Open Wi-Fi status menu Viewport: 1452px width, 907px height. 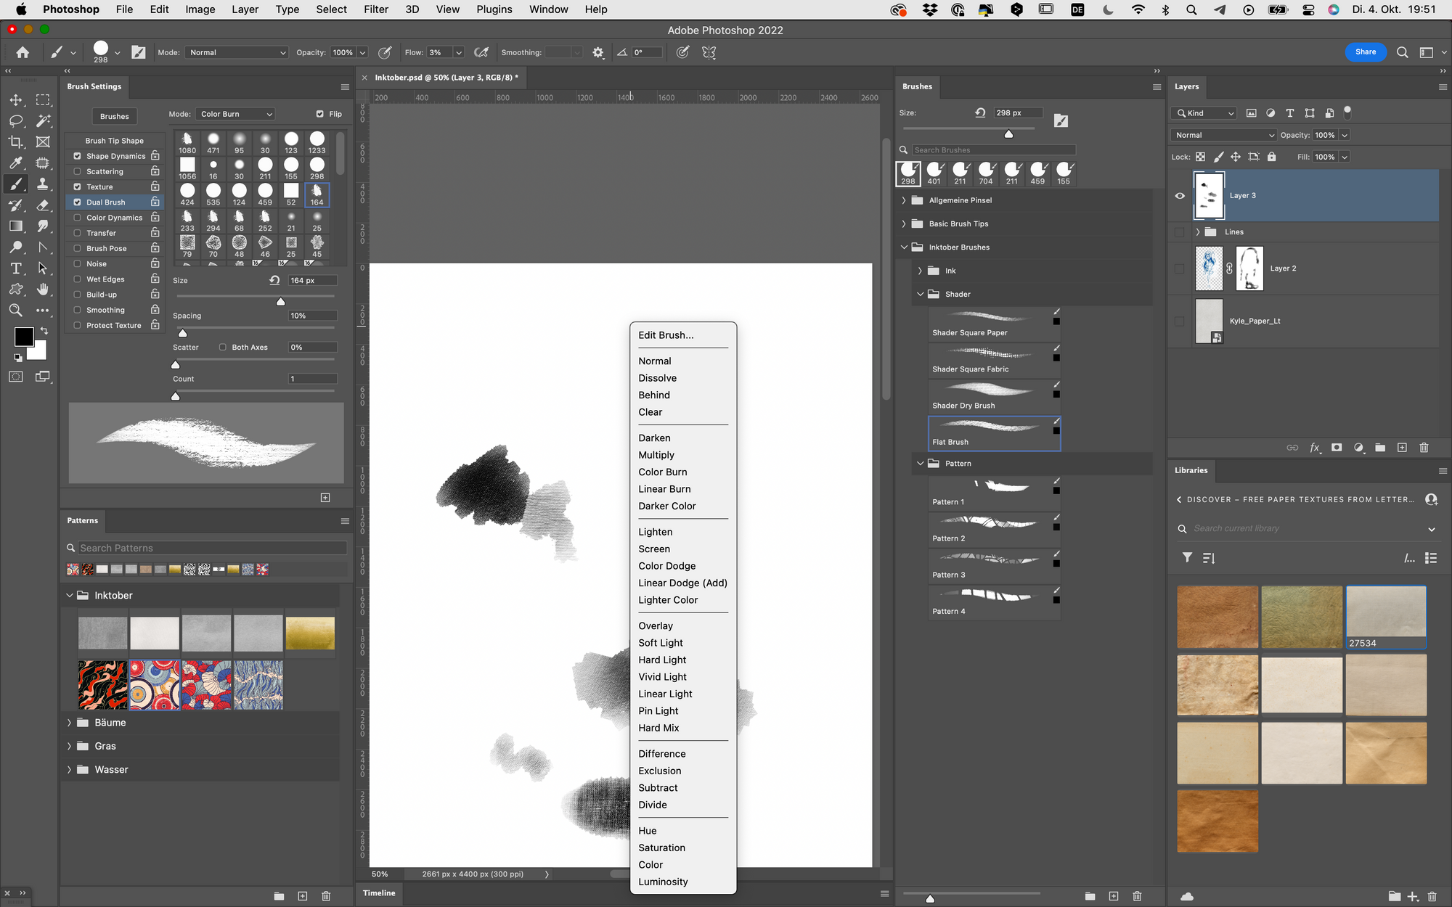point(1138,9)
